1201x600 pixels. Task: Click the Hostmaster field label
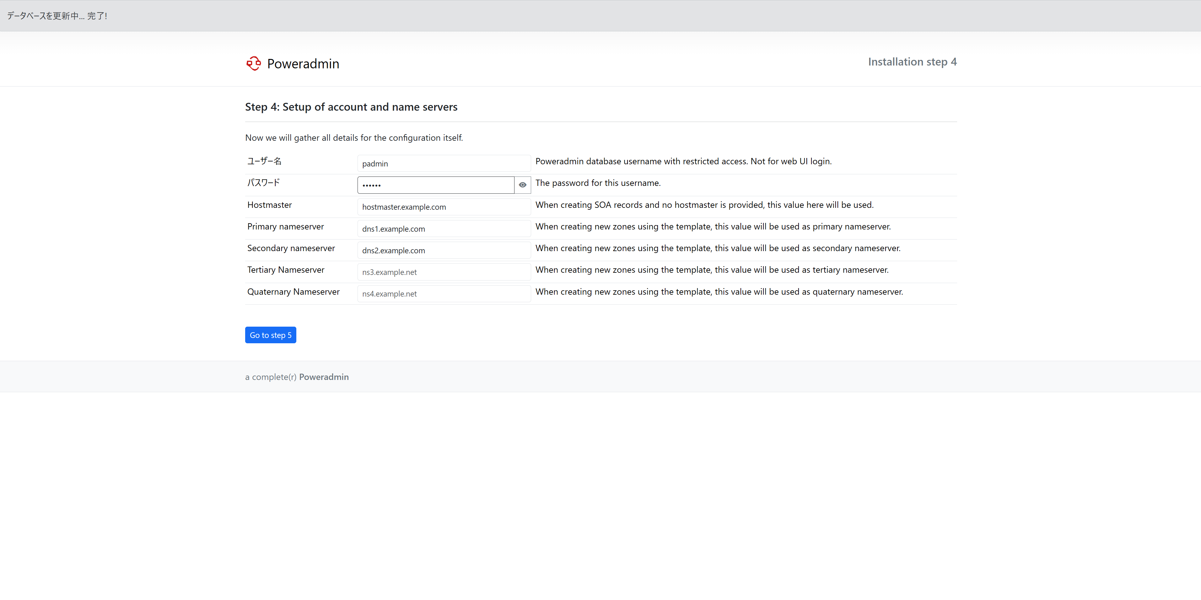[x=269, y=205]
